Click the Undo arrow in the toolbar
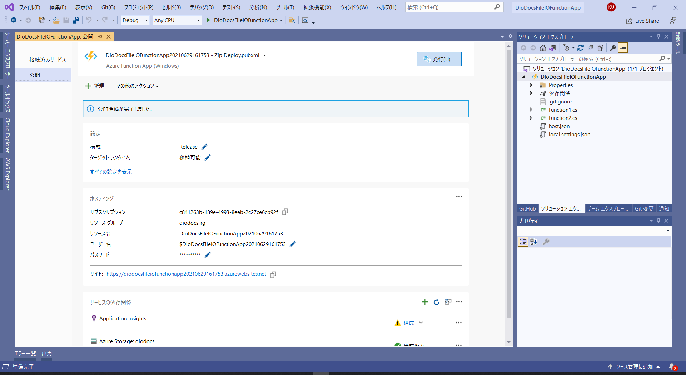Image resolution: width=686 pixels, height=375 pixels. tap(89, 20)
